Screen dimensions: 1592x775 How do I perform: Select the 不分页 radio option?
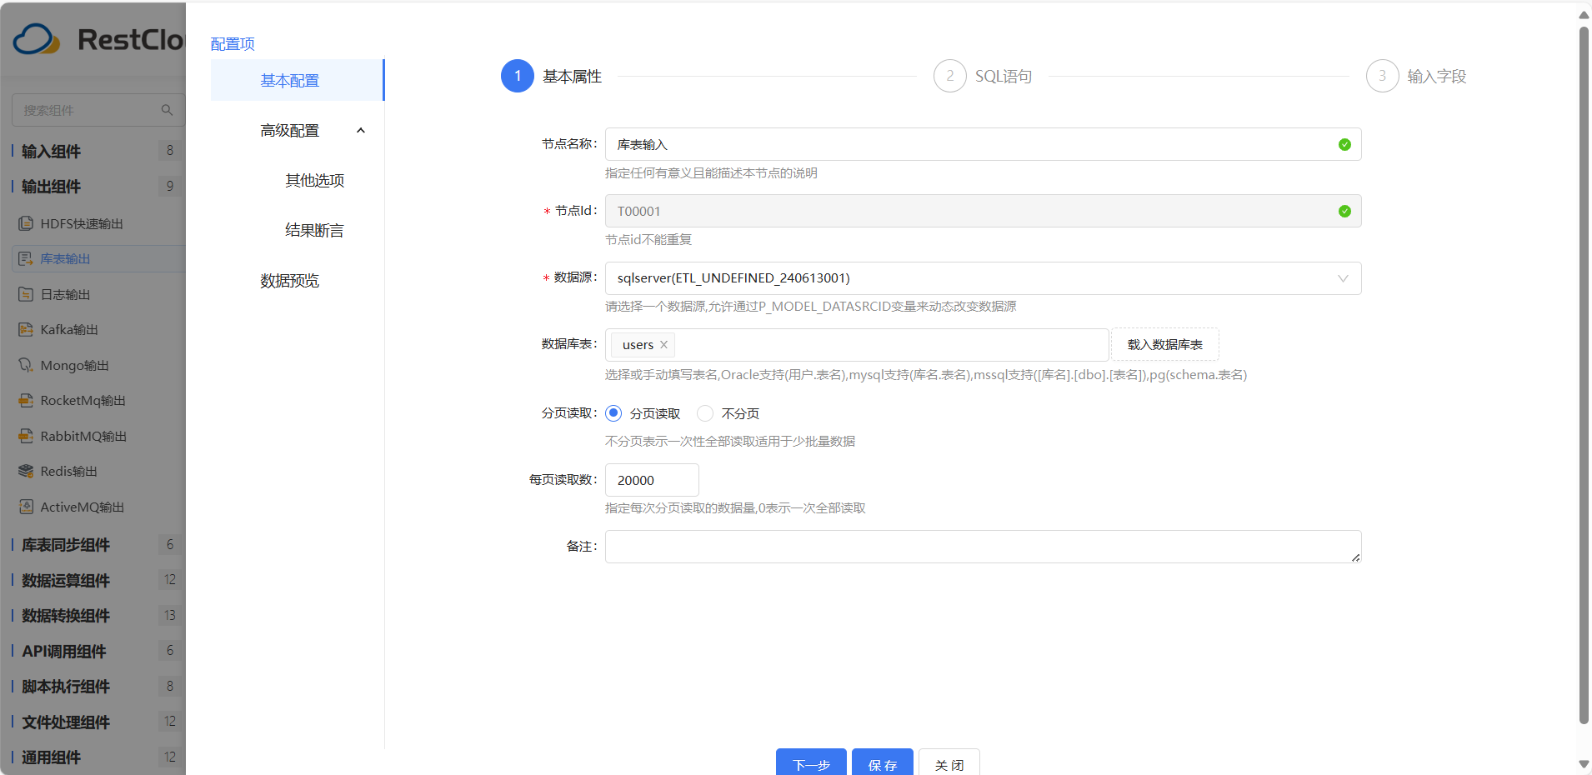tap(705, 413)
